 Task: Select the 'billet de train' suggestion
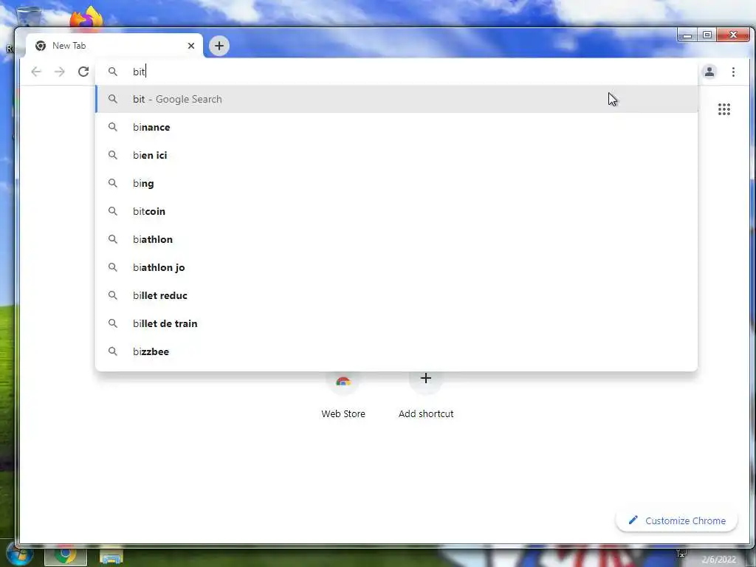click(396, 323)
